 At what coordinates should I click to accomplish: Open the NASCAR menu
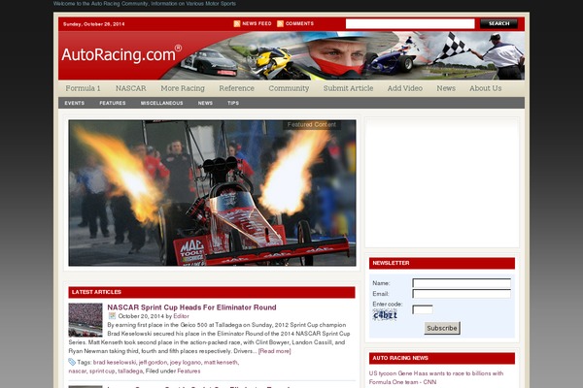[131, 88]
